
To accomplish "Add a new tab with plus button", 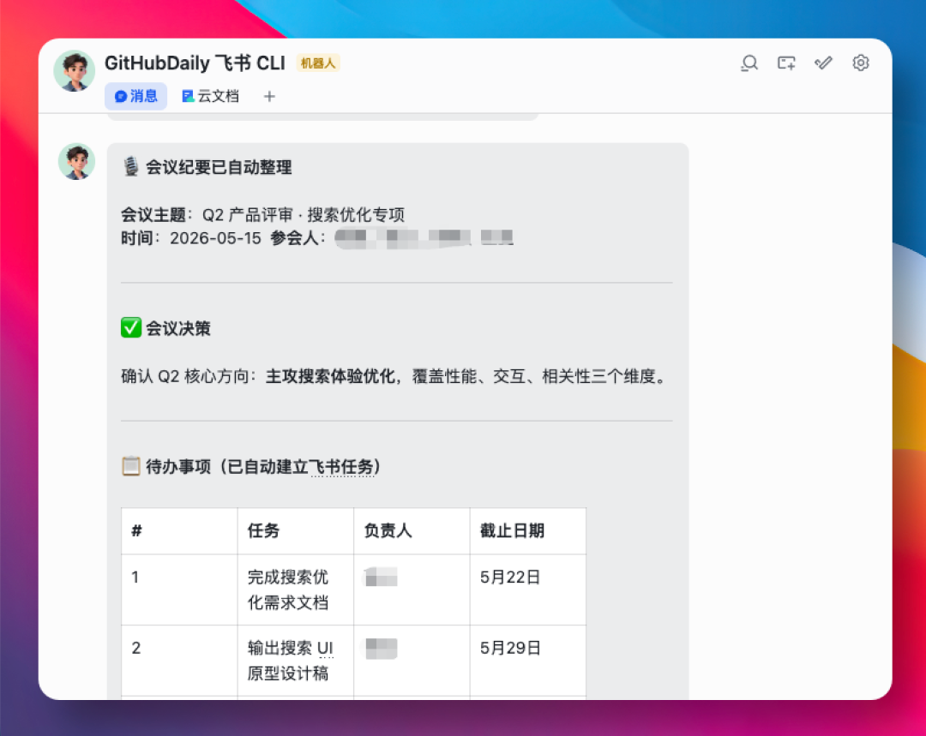I will tap(269, 96).
